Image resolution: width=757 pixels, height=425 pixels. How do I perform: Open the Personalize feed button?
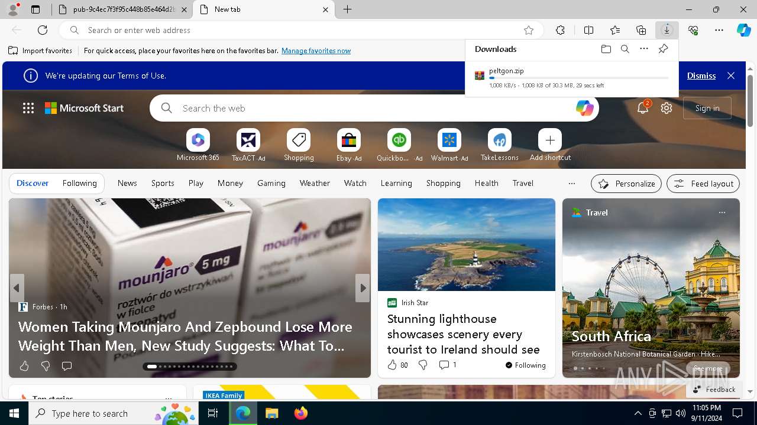coord(626,184)
